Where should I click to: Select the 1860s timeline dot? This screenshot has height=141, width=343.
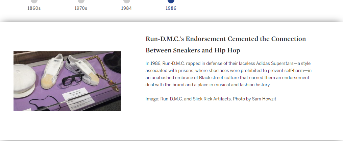click(x=34, y=1)
